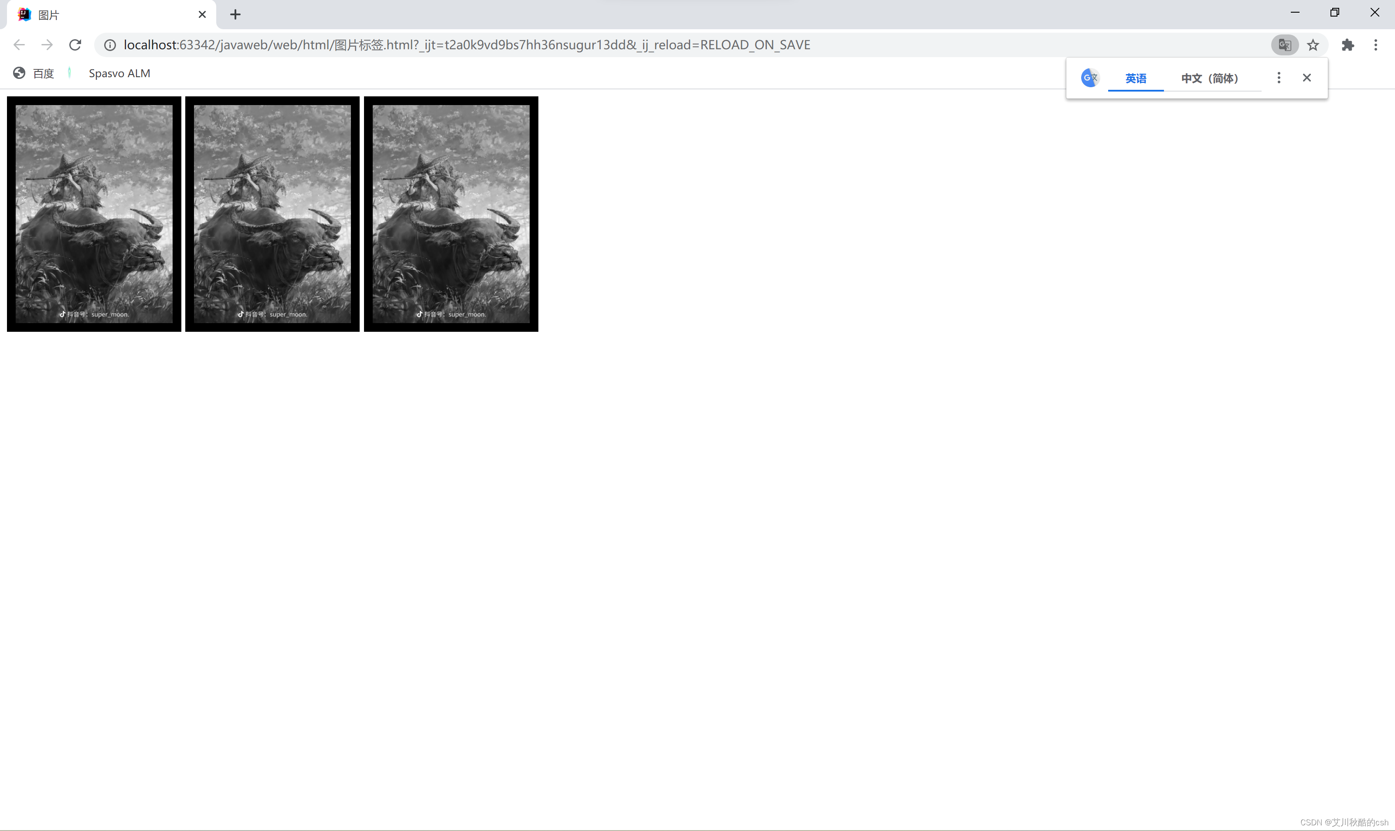
Task: Click the forward navigation arrow
Action: click(x=47, y=45)
